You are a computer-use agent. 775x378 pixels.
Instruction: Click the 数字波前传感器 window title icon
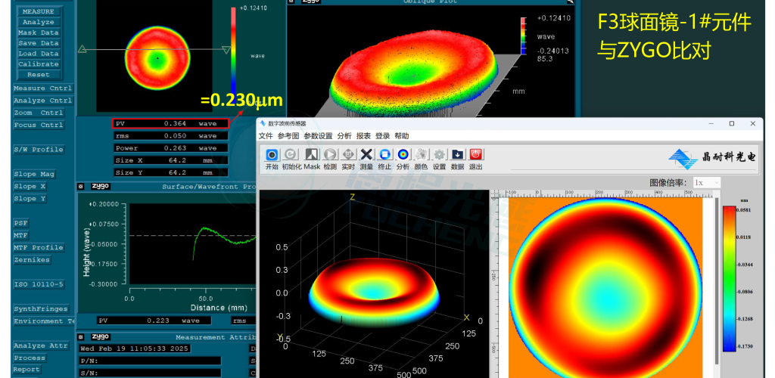tap(263, 123)
